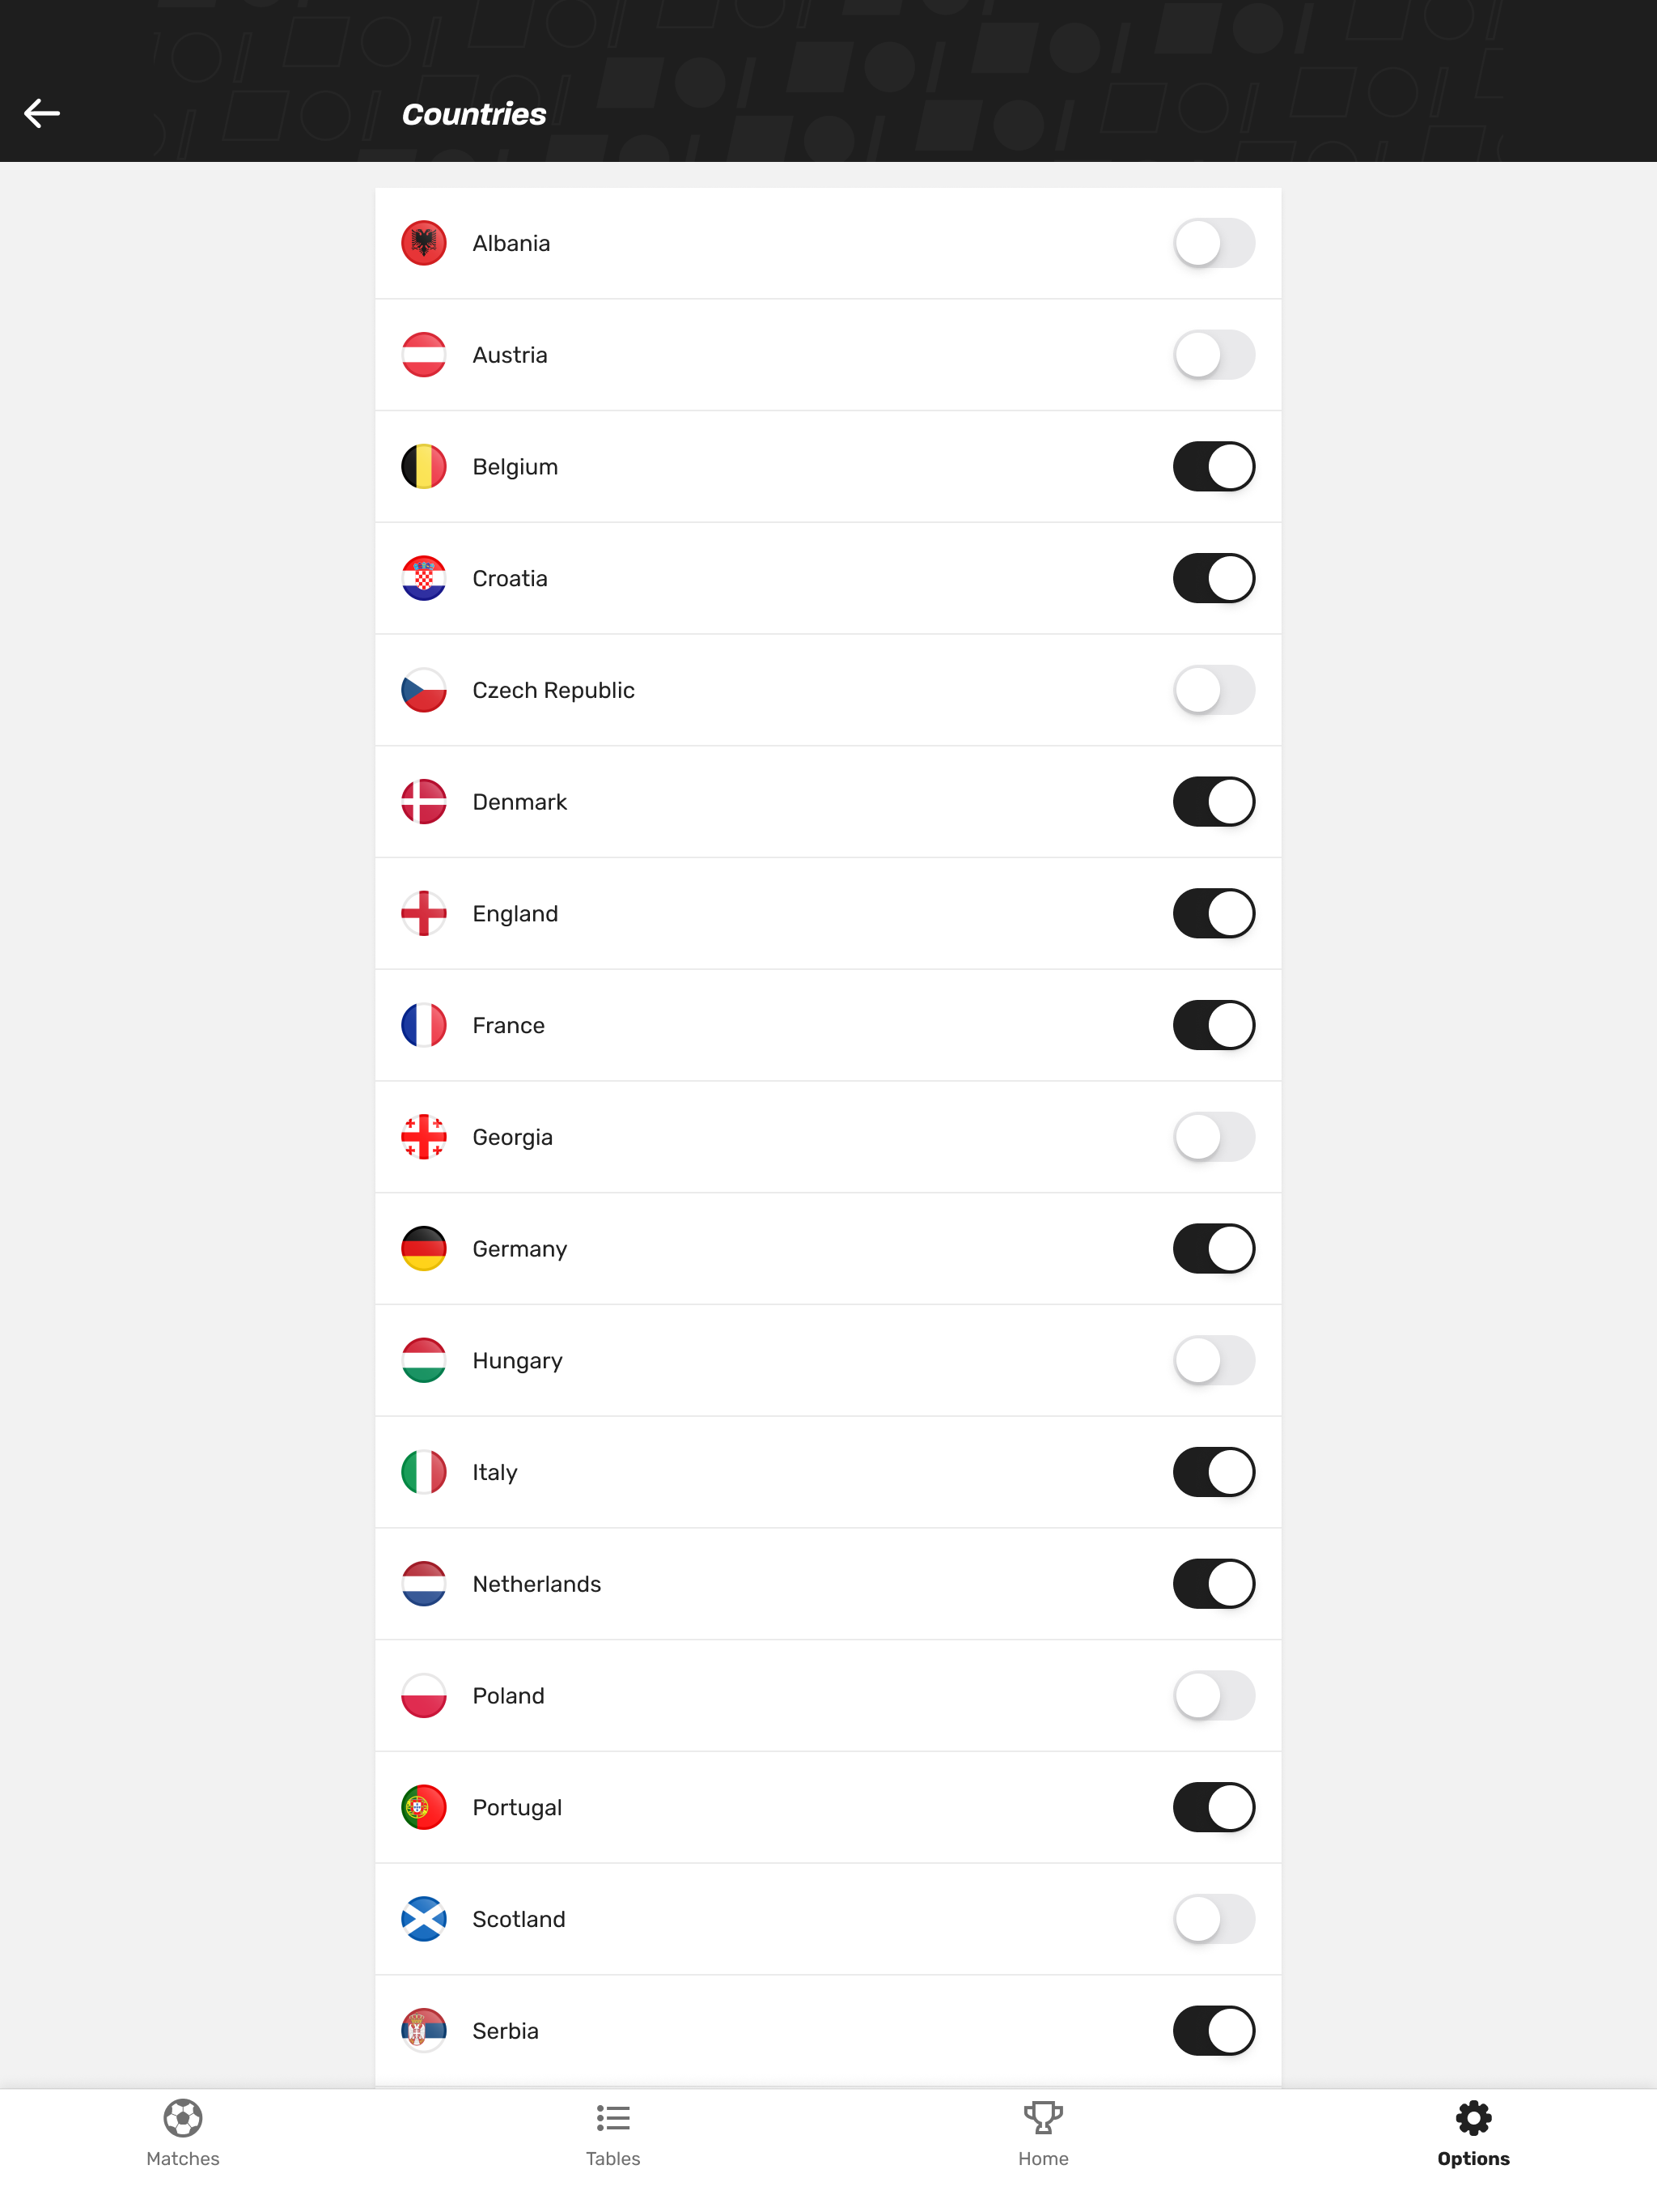Click the Serbia flag icon
This screenshot has height=2212, width=1657.
[x=424, y=2030]
